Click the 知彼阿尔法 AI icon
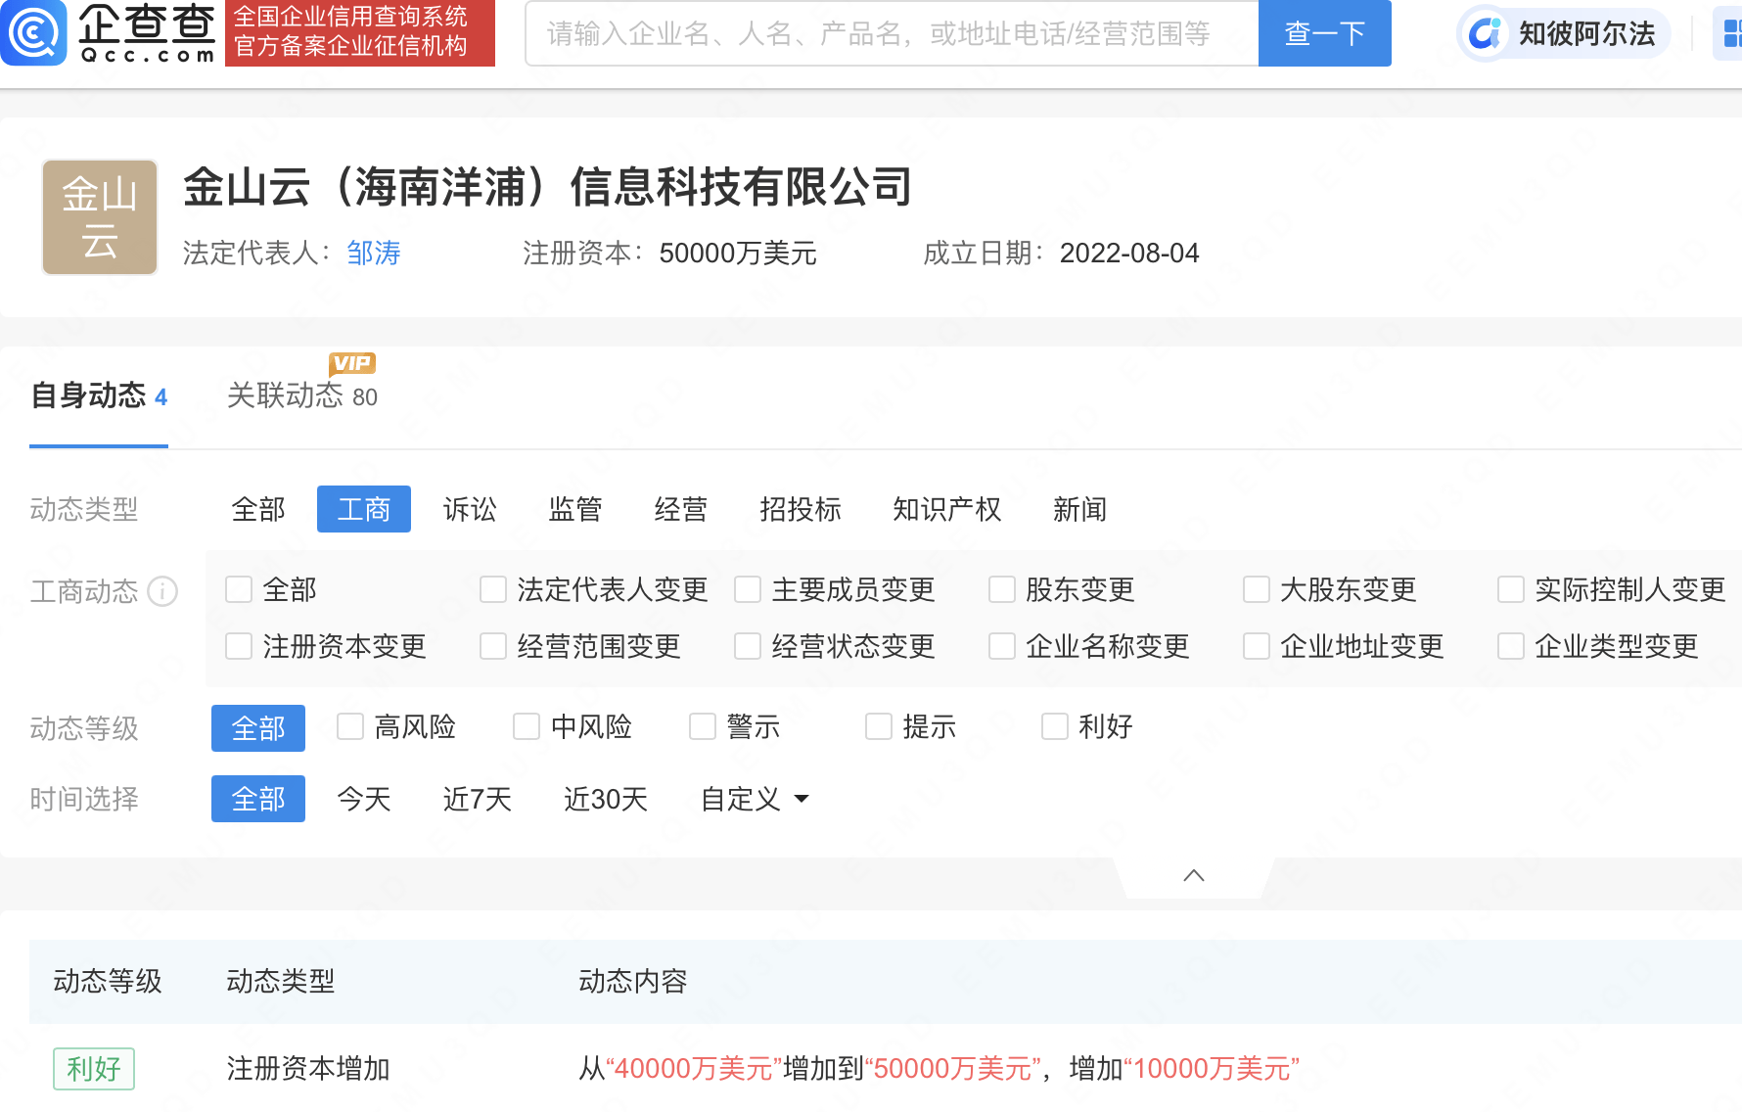This screenshot has height=1112, width=1742. pyautogui.click(x=1485, y=34)
